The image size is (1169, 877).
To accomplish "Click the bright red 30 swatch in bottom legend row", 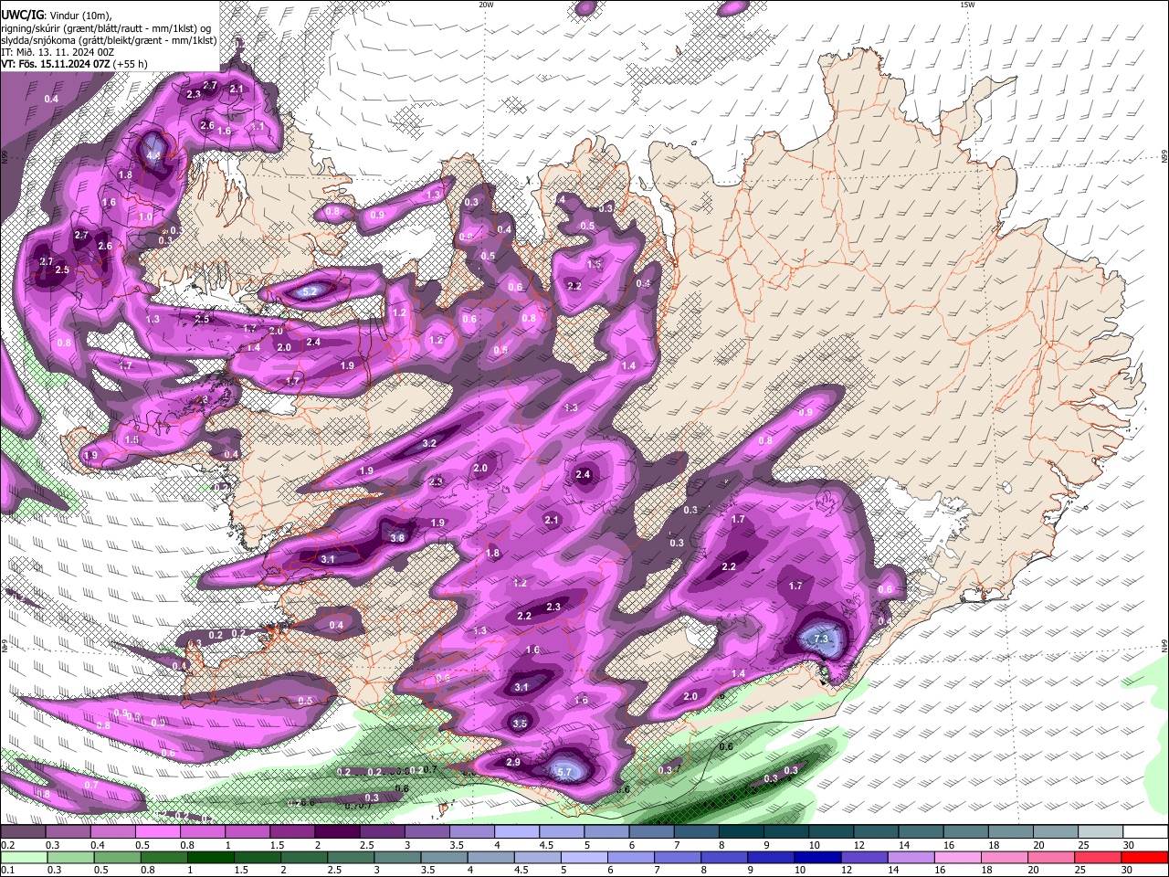I will click(x=1145, y=858).
